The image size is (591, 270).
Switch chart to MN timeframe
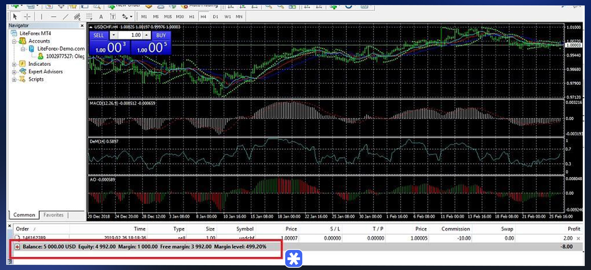click(x=239, y=17)
